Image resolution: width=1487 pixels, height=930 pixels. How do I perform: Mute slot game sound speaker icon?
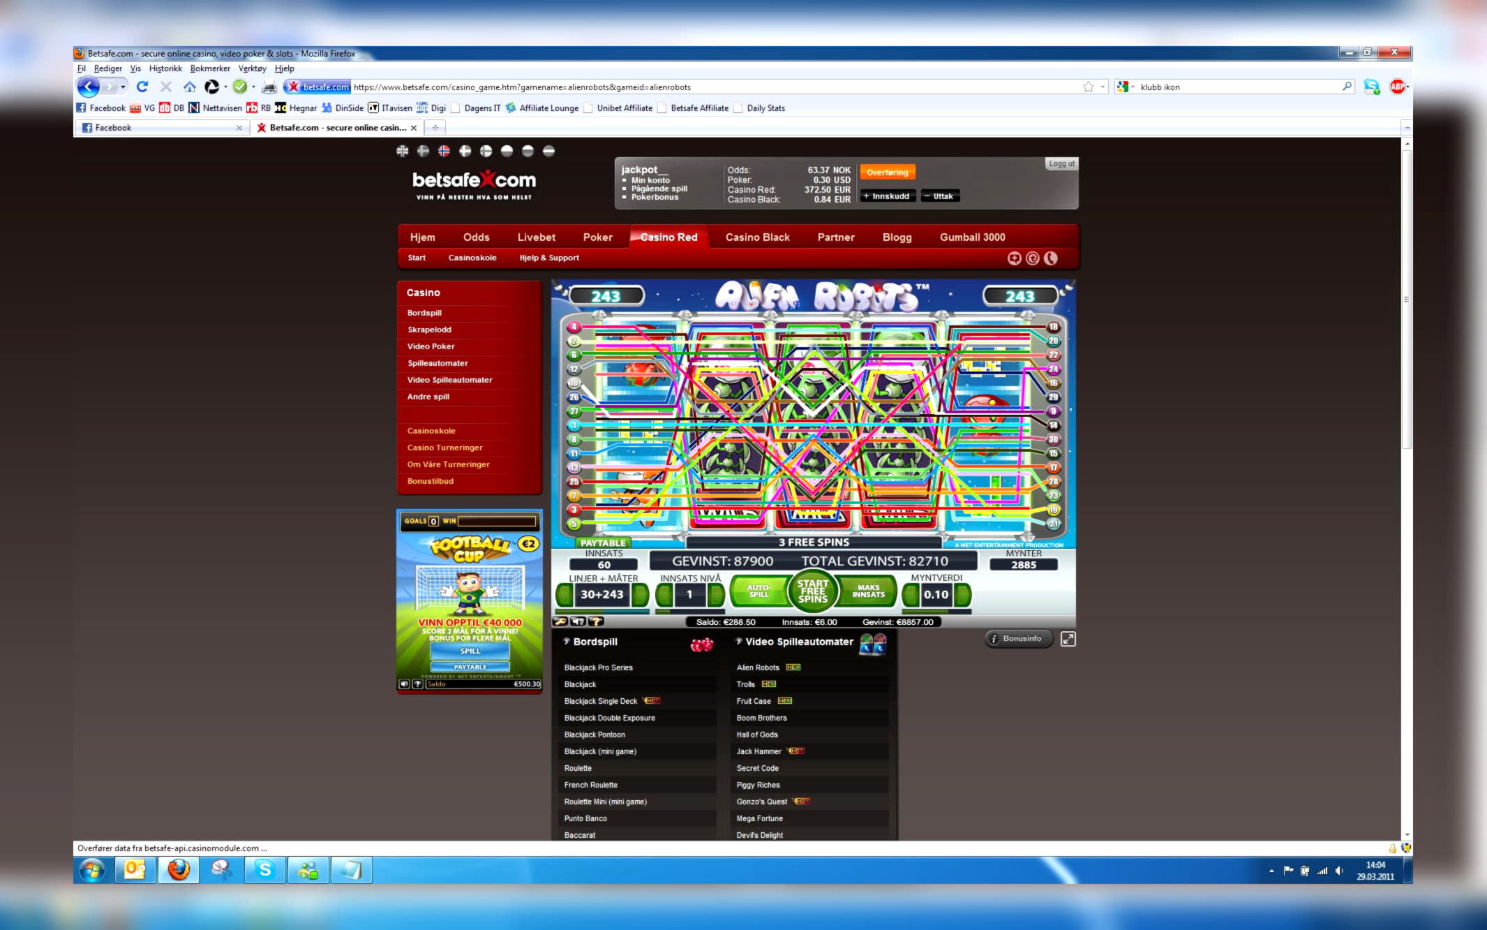point(578,621)
